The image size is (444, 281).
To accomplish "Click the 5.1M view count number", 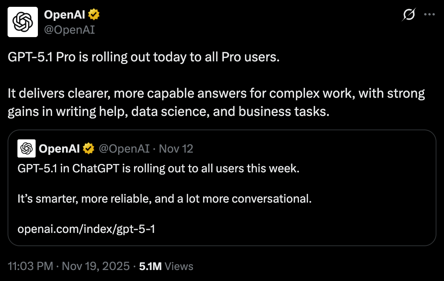I will tap(150, 266).
